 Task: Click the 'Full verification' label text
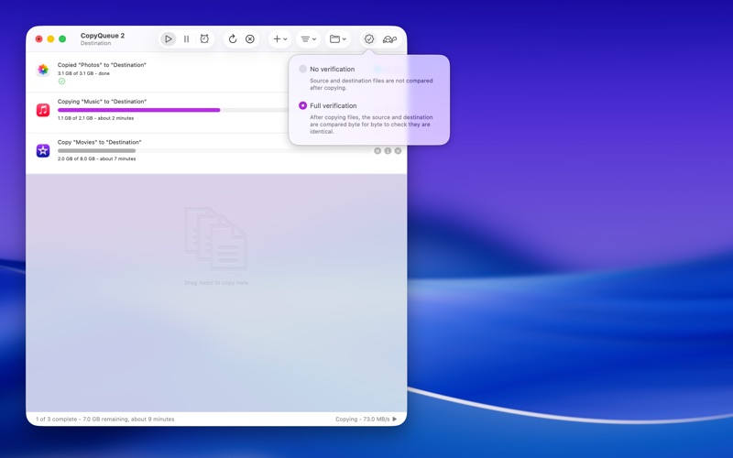pyautogui.click(x=334, y=105)
